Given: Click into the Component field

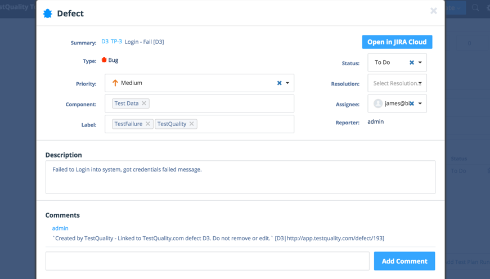Looking at the screenshot, I should [199, 103].
